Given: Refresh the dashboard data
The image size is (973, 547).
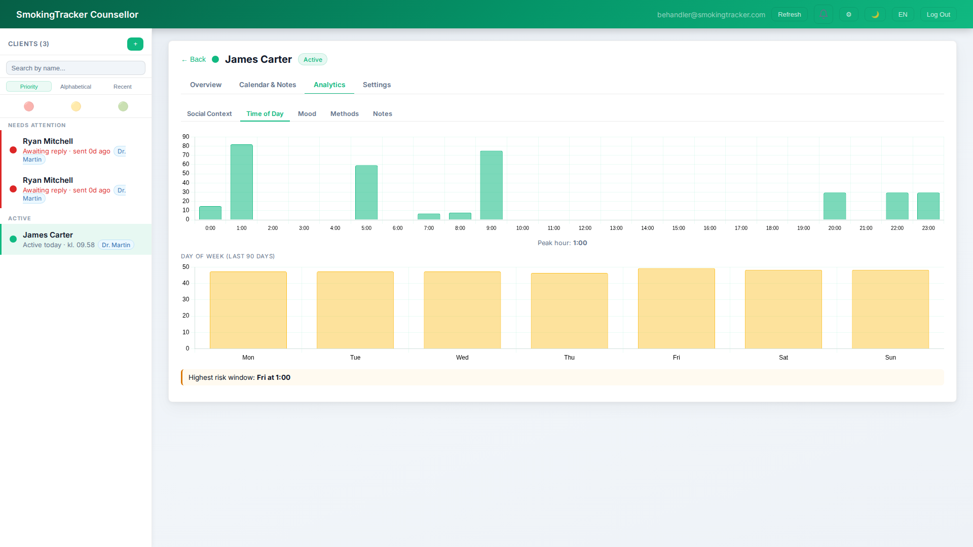Looking at the screenshot, I should [789, 14].
